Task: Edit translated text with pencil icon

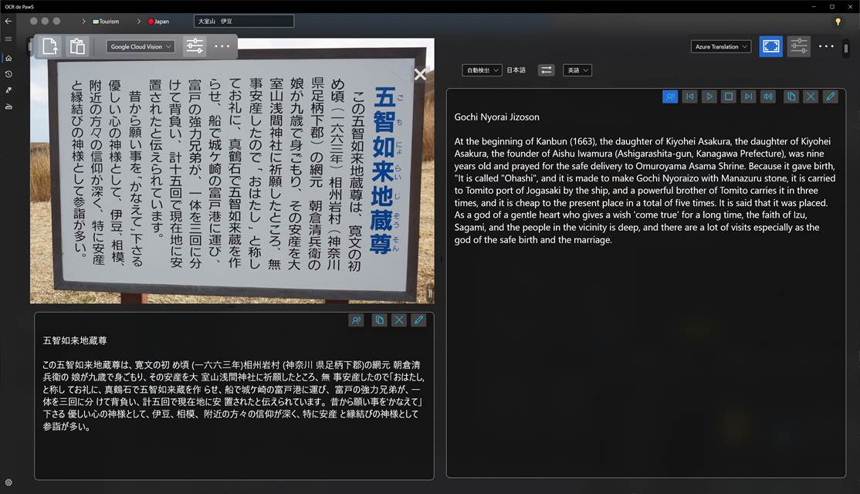Action: 830,96
